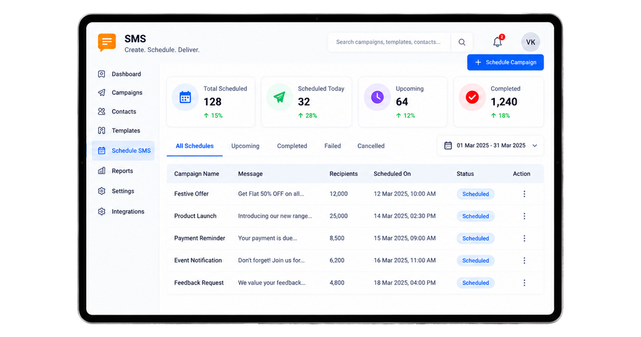This screenshot has height=337, width=641.
Task: Click the Recipients column header
Action: click(x=344, y=174)
